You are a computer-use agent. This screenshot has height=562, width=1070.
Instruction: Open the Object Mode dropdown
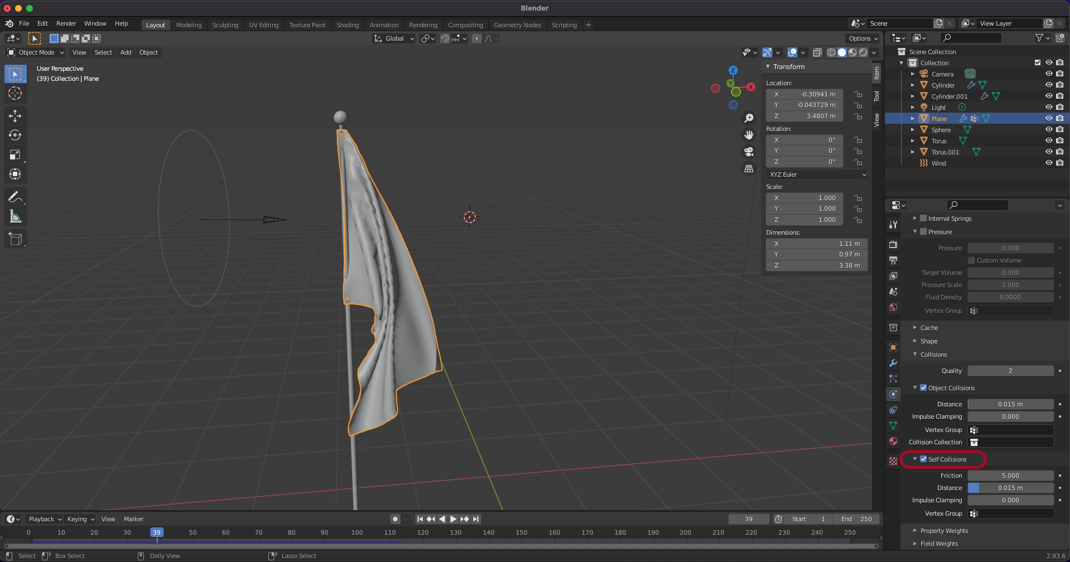tap(36, 52)
